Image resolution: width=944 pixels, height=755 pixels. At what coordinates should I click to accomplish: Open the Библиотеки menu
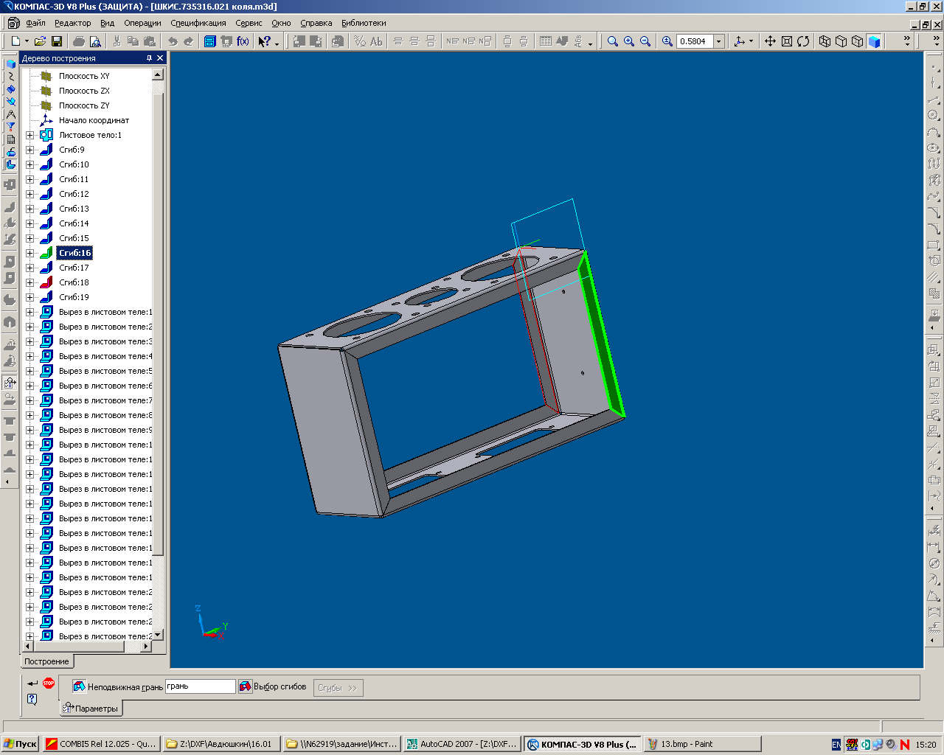click(364, 23)
